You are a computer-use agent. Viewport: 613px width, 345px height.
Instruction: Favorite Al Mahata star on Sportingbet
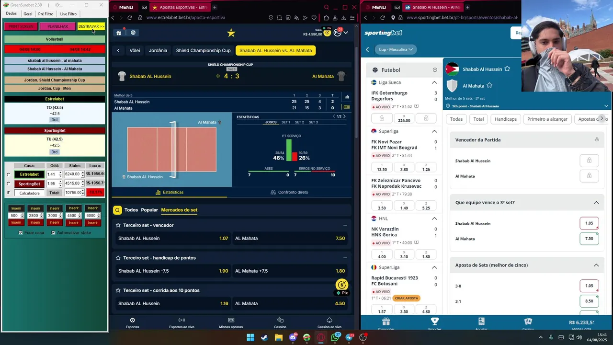[x=489, y=86]
